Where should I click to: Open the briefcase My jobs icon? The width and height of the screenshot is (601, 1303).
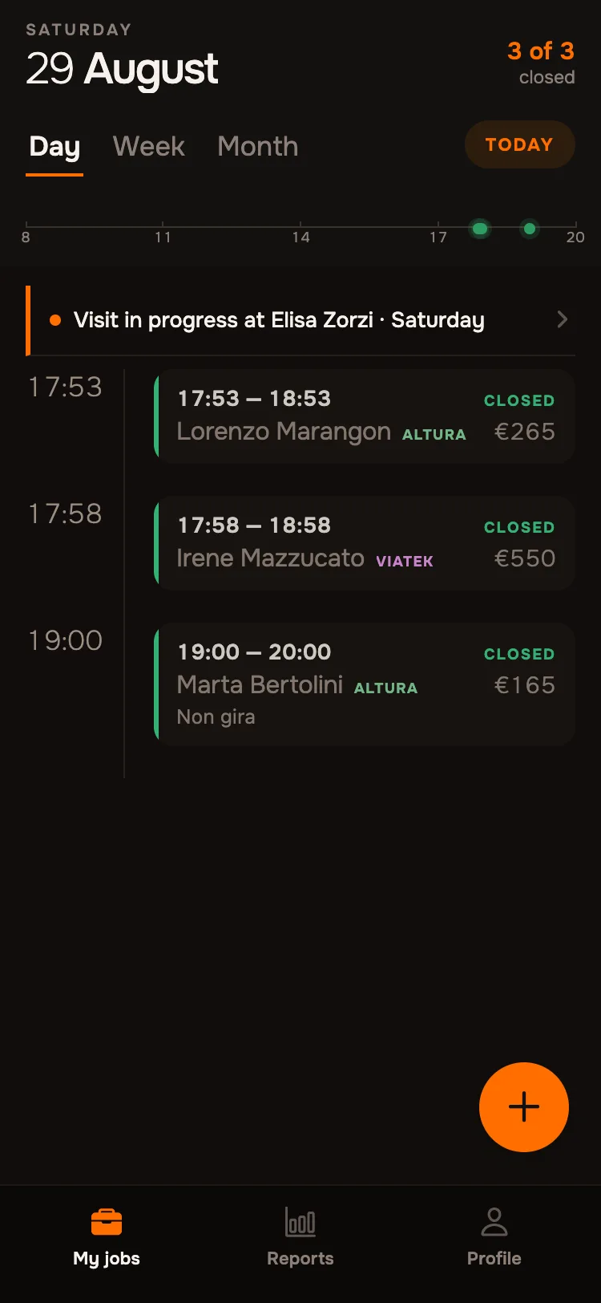tap(107, 1222)
